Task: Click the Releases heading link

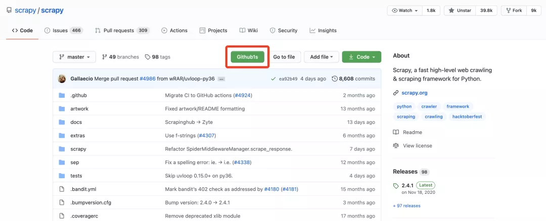Action: [x=405, y=172]
